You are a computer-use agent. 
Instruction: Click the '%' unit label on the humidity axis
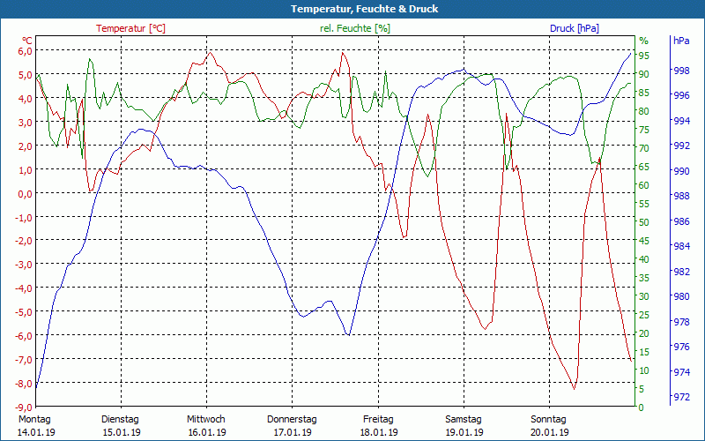644,41
